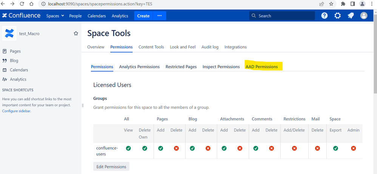Bookmark this page with star icon
377x174 pixels.
tap(331, 4)
